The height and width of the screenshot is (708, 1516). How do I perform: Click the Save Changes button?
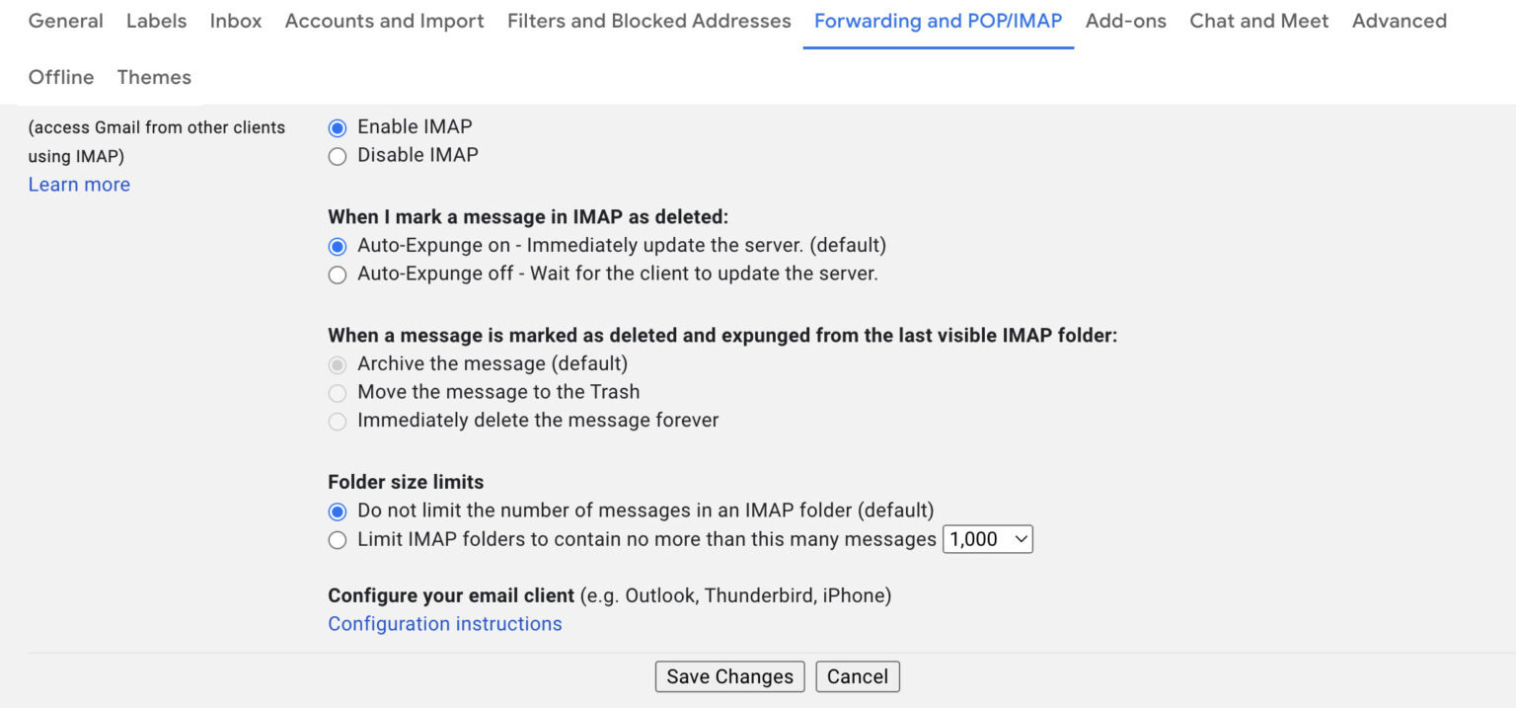[x=729, y=676]
